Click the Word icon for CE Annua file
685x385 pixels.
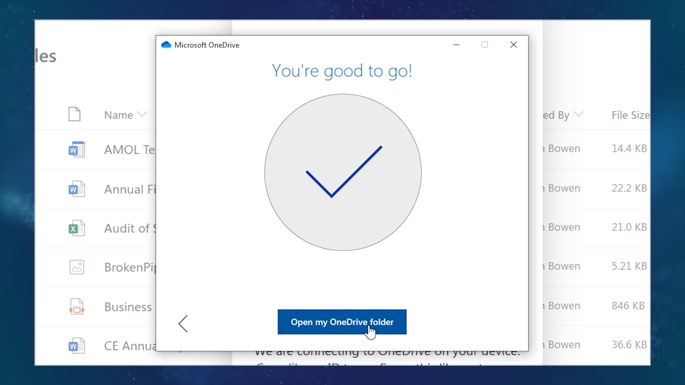click(77, 346)
